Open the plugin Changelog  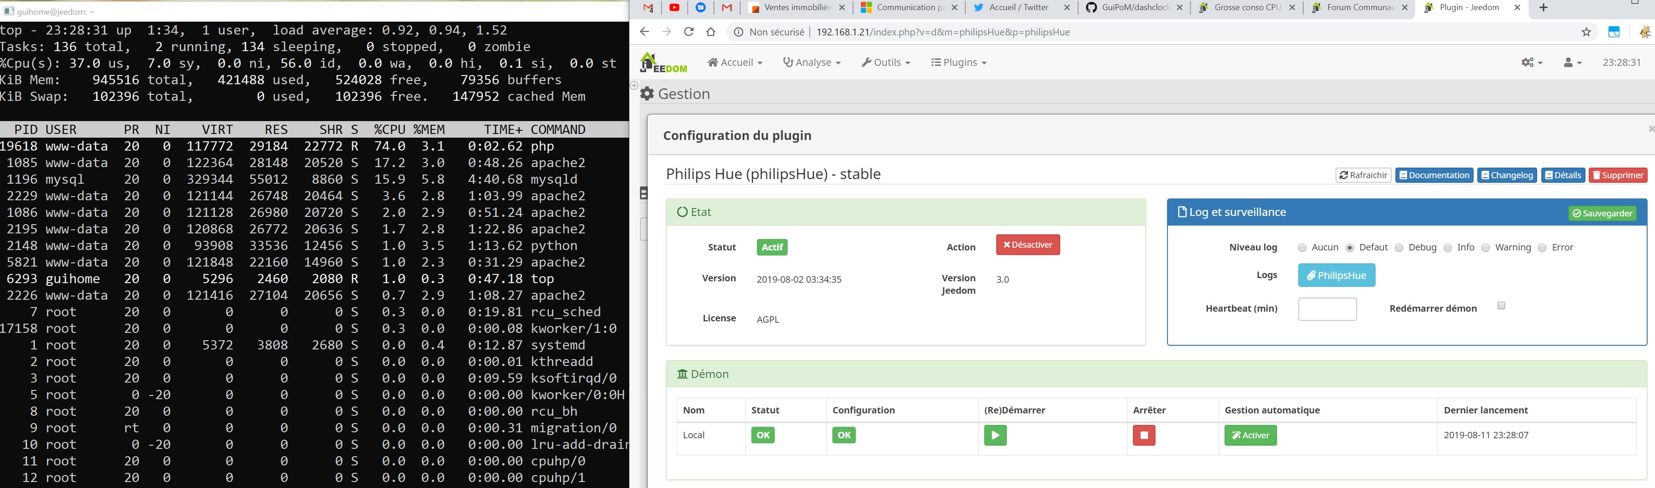(1507, 175)
